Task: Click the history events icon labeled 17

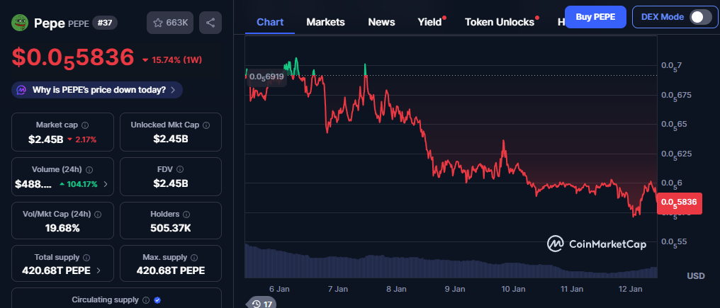Action: click(x=261, y=304)
